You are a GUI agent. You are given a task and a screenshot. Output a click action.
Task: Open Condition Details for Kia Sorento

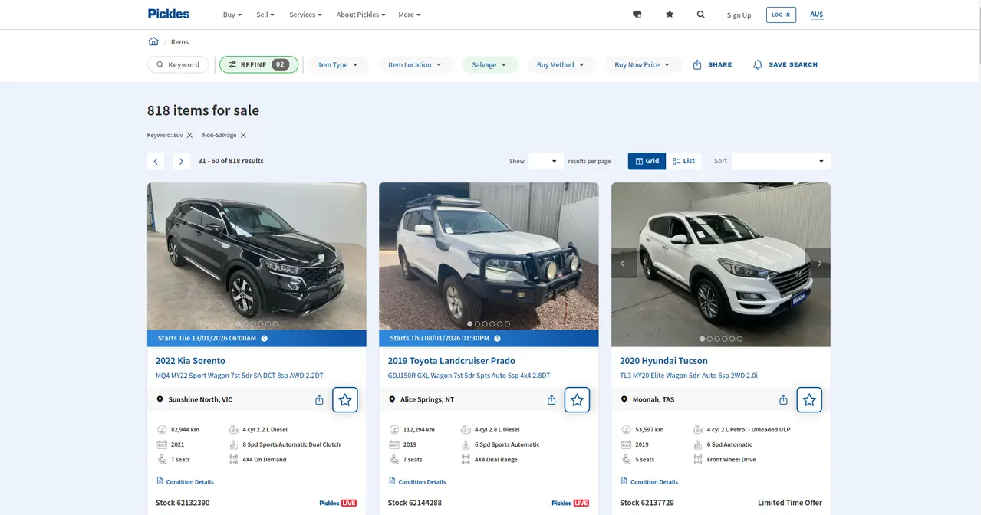point(189,482)
